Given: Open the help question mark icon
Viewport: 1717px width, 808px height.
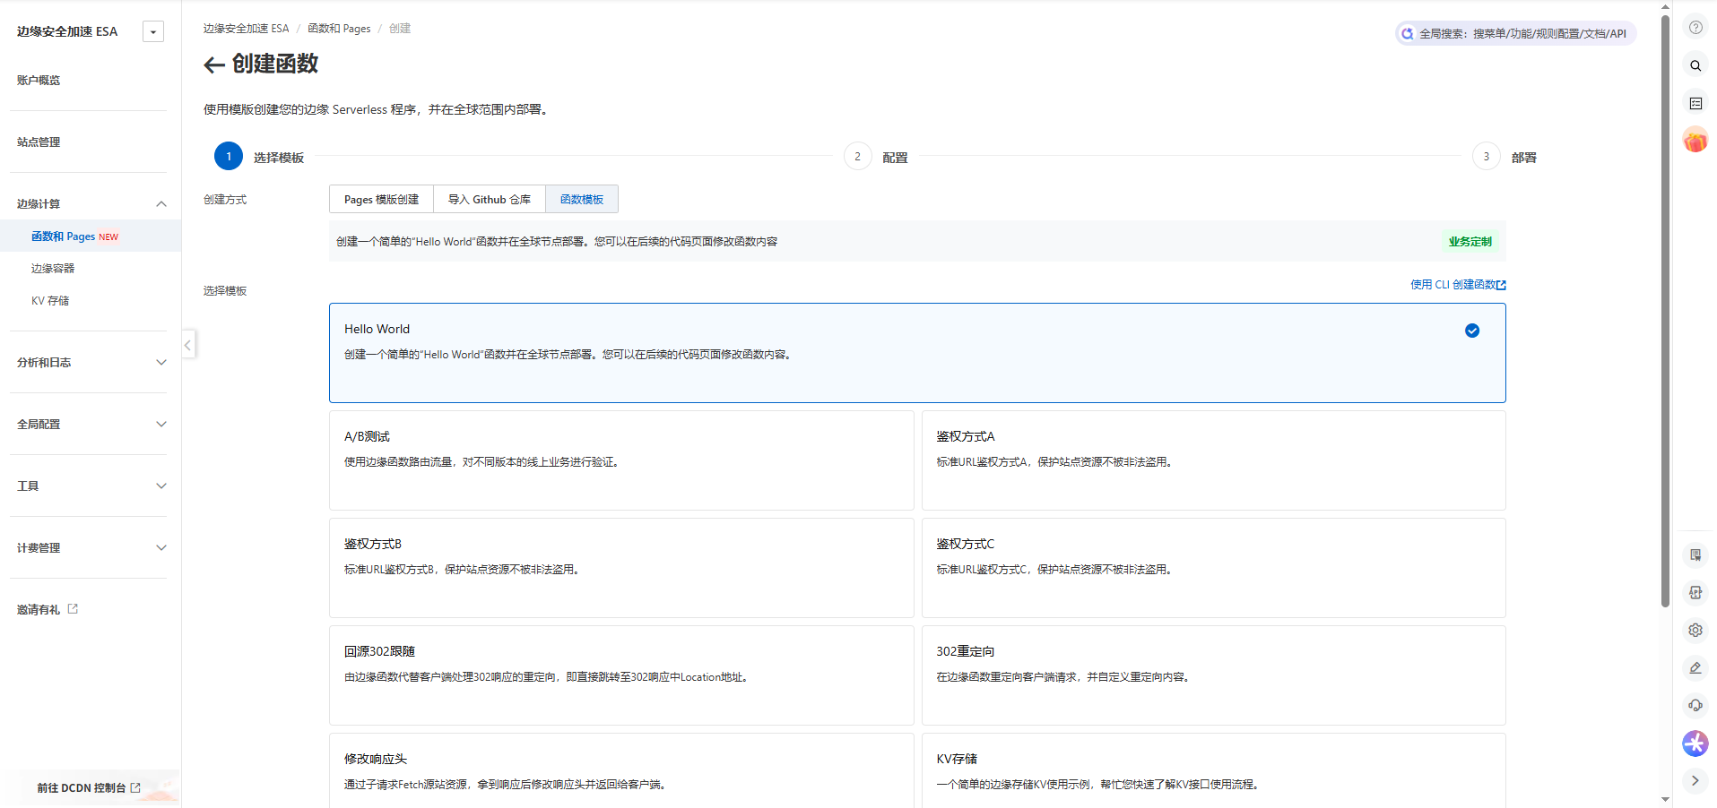Looking at the screenshot, I should click(x=1695, y=28).
